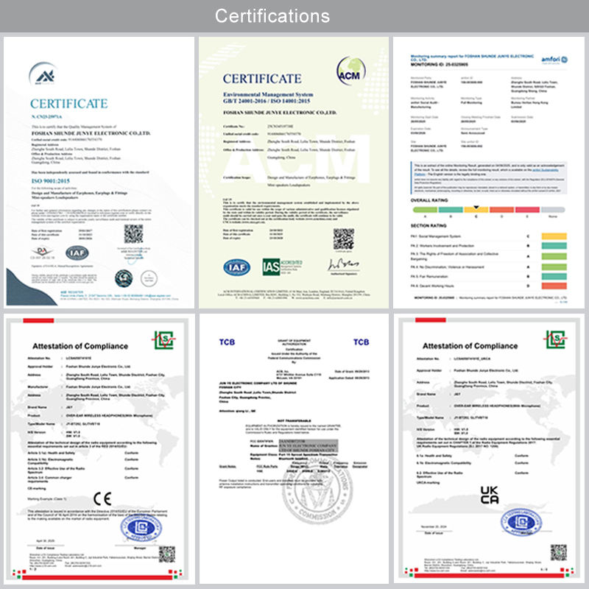The image size is (589, 589).
Task: Click Attestation of Compliance title on CE document
Action: click(80, 346)
